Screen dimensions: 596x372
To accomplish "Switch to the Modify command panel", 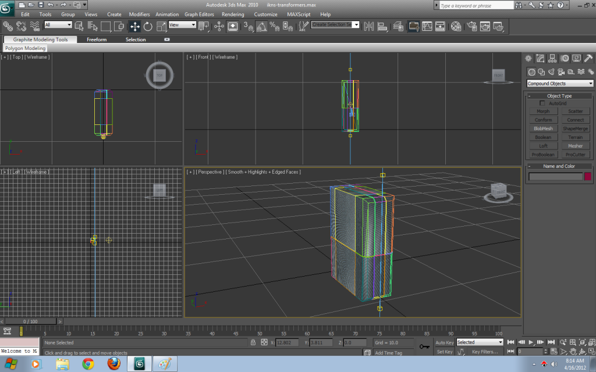I will pos(540,58).
